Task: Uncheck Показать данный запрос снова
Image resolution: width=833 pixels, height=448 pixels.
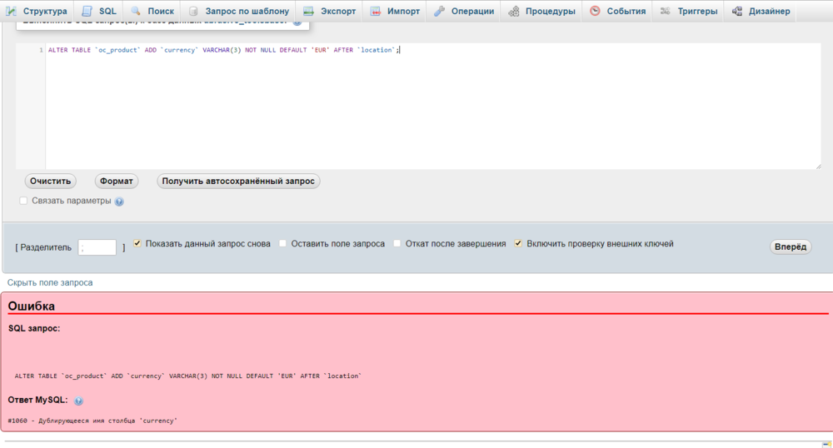Action: [x=137, y=244]
